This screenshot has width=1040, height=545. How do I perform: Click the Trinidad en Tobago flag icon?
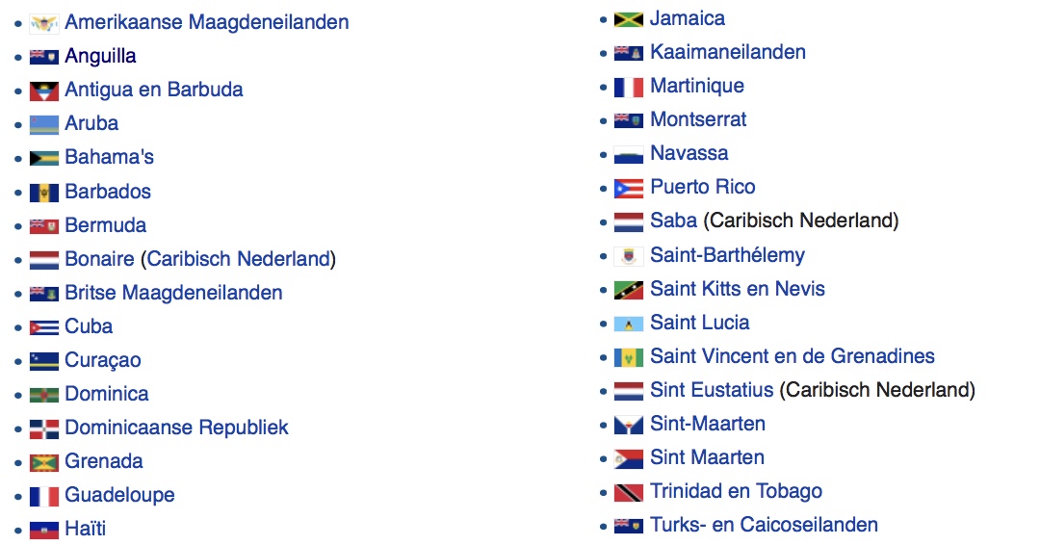[x=628, y=493]
